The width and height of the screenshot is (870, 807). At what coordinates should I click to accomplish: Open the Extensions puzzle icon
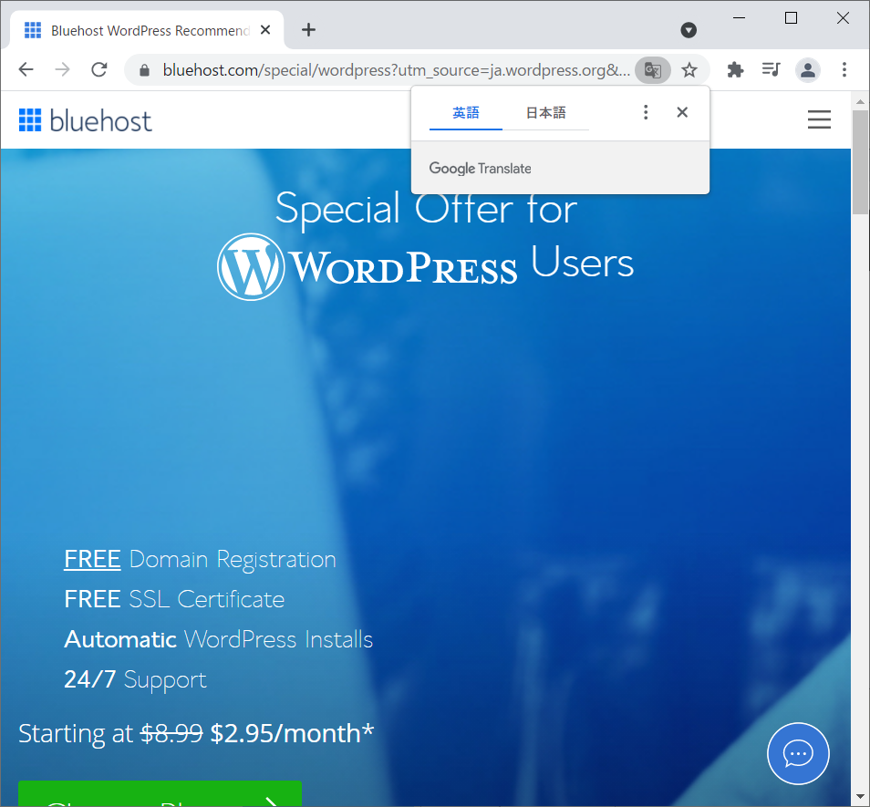(x=735, y=70)
